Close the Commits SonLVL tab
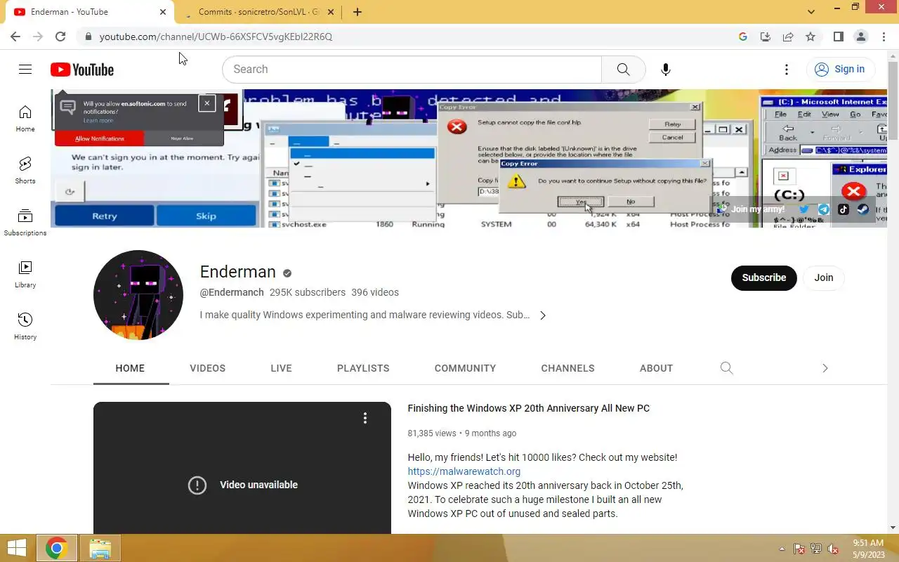The width and height of the screenshot is (899, 562). (x=331, y=12)
